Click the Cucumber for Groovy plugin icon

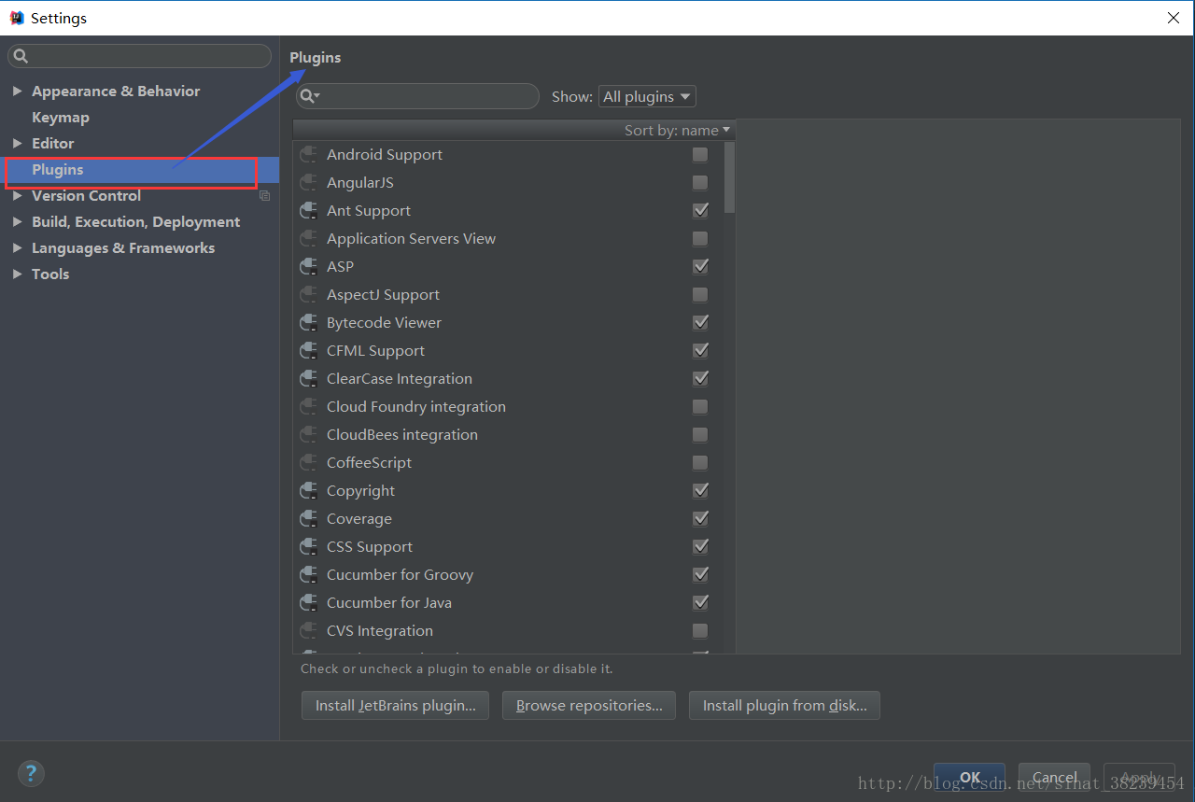[308, 575]
